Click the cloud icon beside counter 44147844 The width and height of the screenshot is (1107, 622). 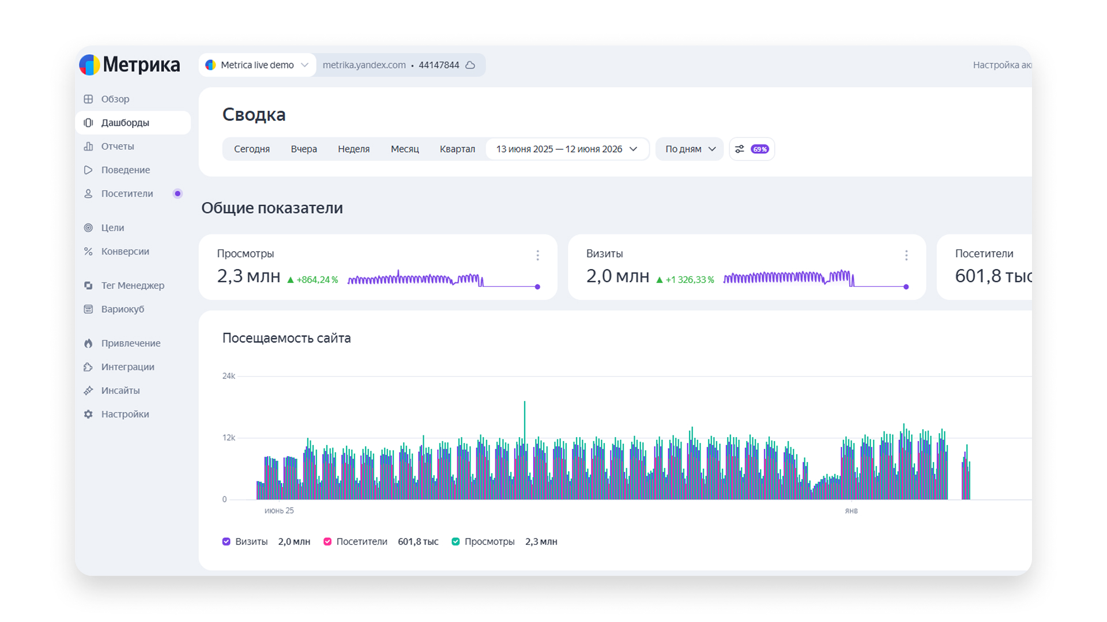click(x=470, y=65)
